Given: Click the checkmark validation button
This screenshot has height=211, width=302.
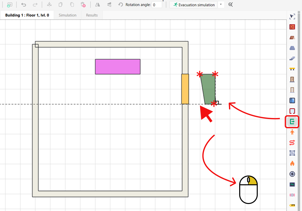Looking at the screenshot, I should (x=230, y=4).
